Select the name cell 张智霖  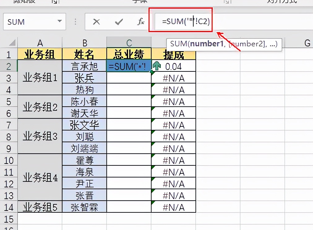[84, 207]
